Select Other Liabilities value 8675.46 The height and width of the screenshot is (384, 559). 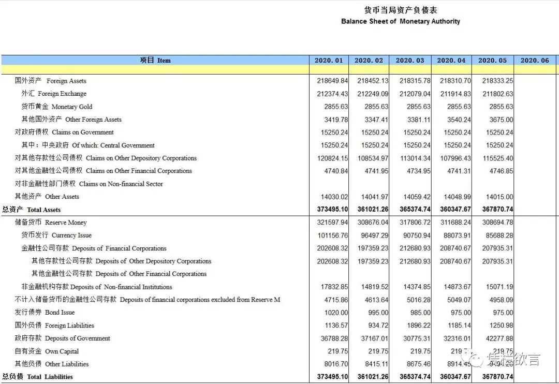tap(419, 364)
